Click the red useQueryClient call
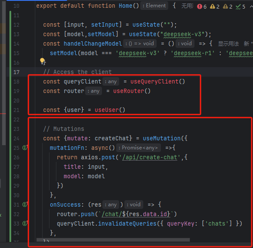Image resolution: width=253 pixels, height=248 pixels. (157, 81)
